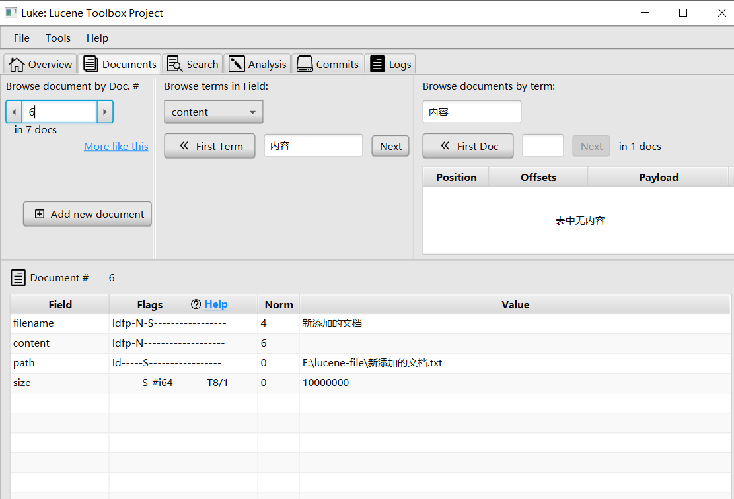This screenshot has height=499, width=734.
Task: Open the File menu
Action: (22, 38)
